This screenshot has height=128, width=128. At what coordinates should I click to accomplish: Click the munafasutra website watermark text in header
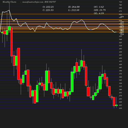tap(33, 2)
